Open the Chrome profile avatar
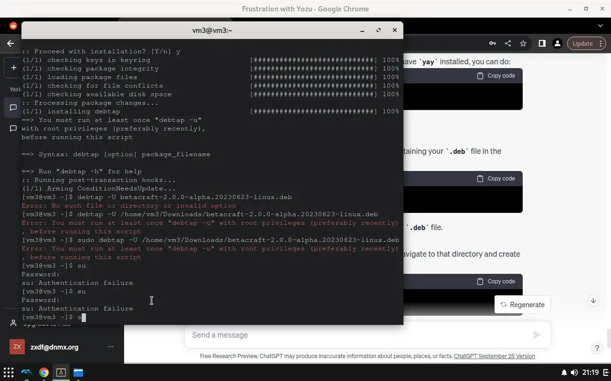 (557, 43)
